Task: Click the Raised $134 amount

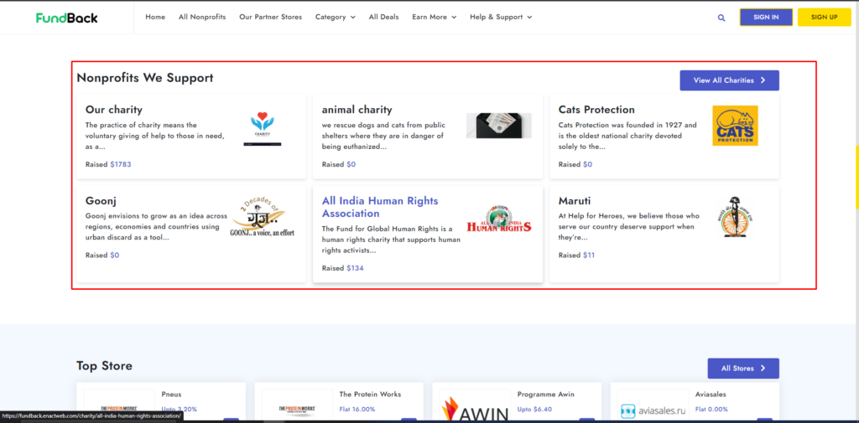Action: (355, 268)
